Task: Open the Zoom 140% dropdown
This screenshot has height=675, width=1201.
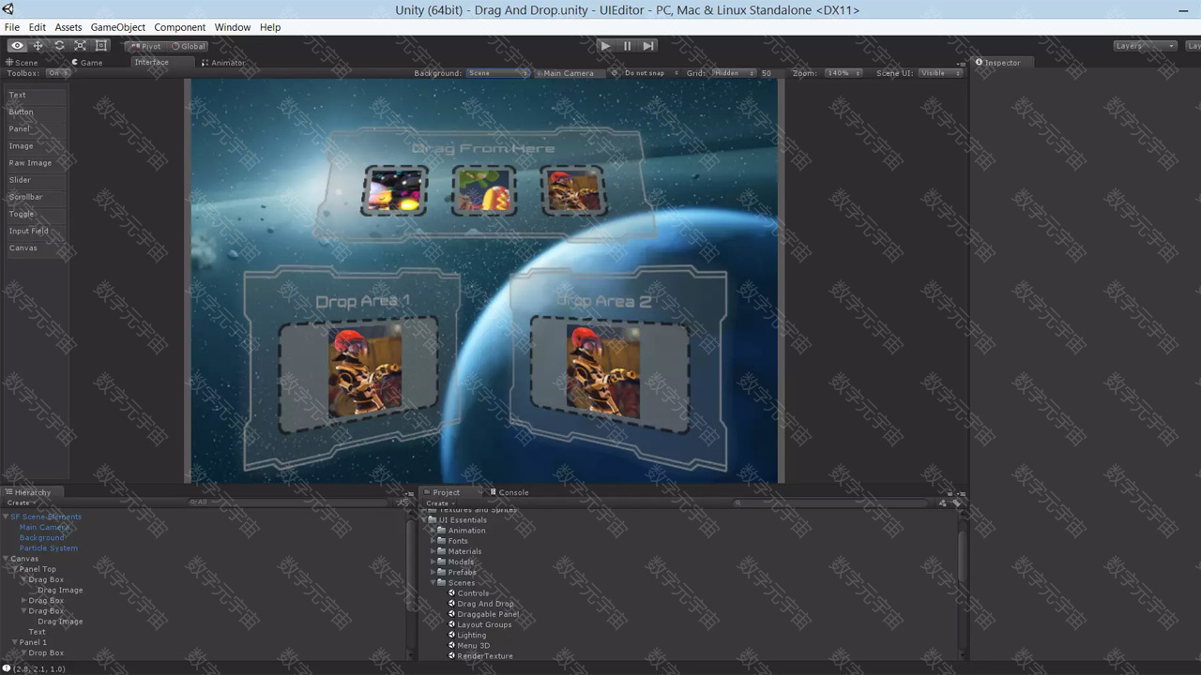Action: (x=844, y=73)
